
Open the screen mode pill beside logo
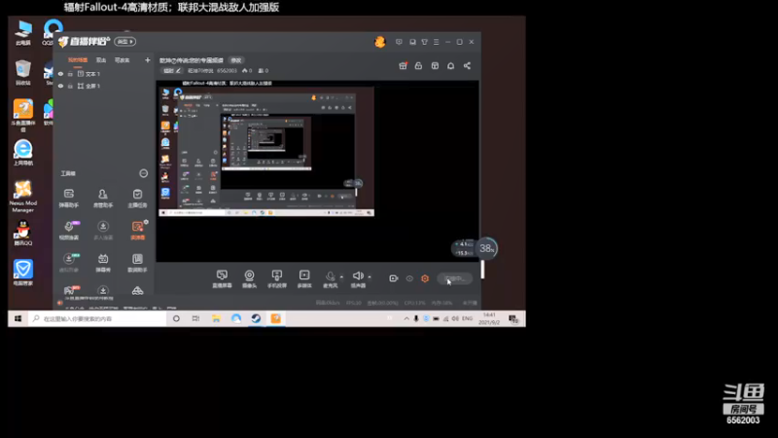point(125,42)
